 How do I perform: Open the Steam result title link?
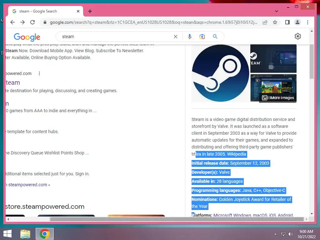12,82
